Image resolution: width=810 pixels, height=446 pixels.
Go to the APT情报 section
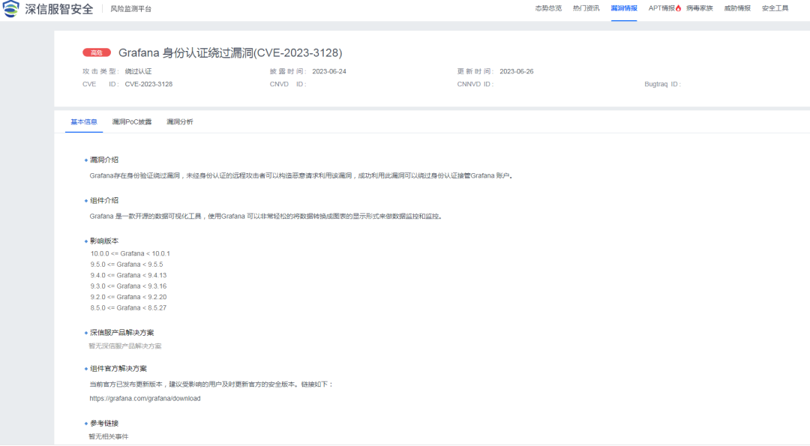(661, 8)
